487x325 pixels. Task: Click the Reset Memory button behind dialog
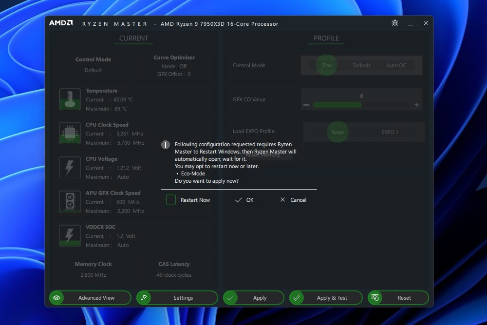coord(263,155)
